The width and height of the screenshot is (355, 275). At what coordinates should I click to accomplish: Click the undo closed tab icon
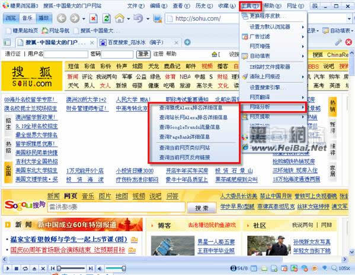click(138, 18)
